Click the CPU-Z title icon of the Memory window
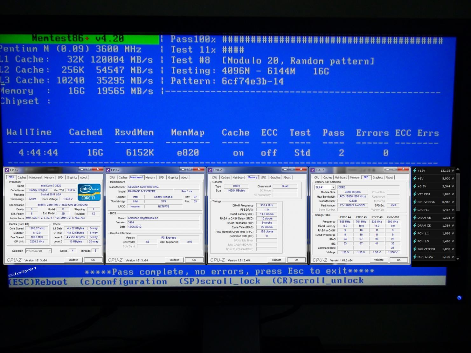The width and height of the screenshot is (471, 353). [x=211, y=170]
